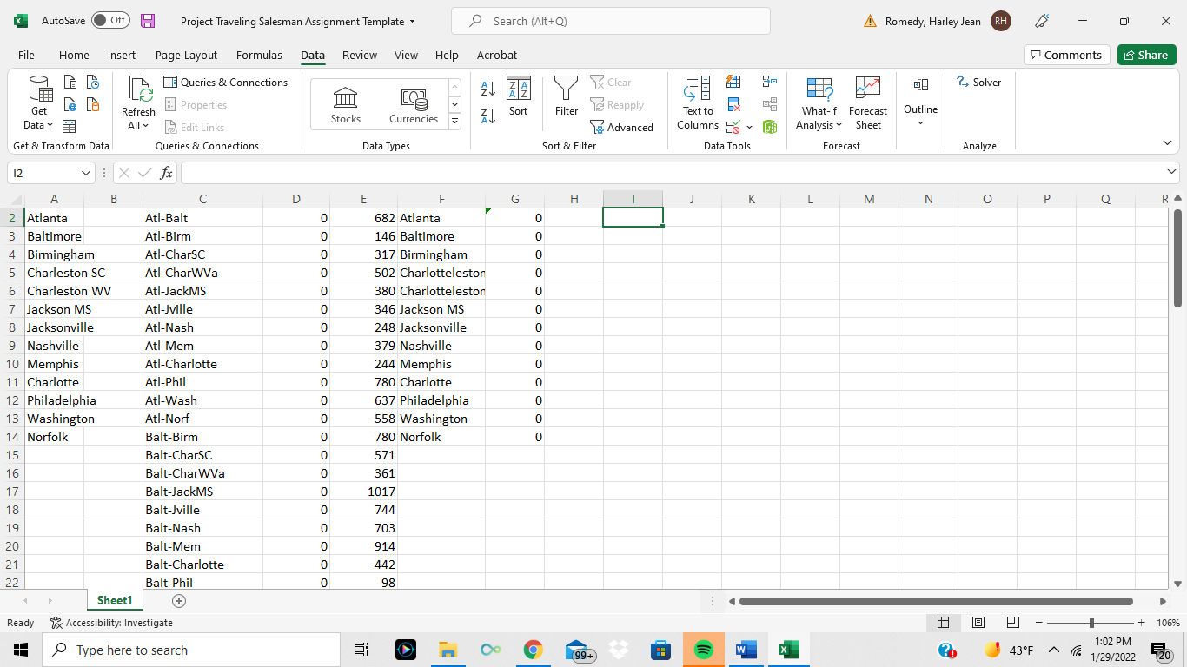1187x667 pixels.
Task: Click the Search box in title bar
Action: click(610, 21)
